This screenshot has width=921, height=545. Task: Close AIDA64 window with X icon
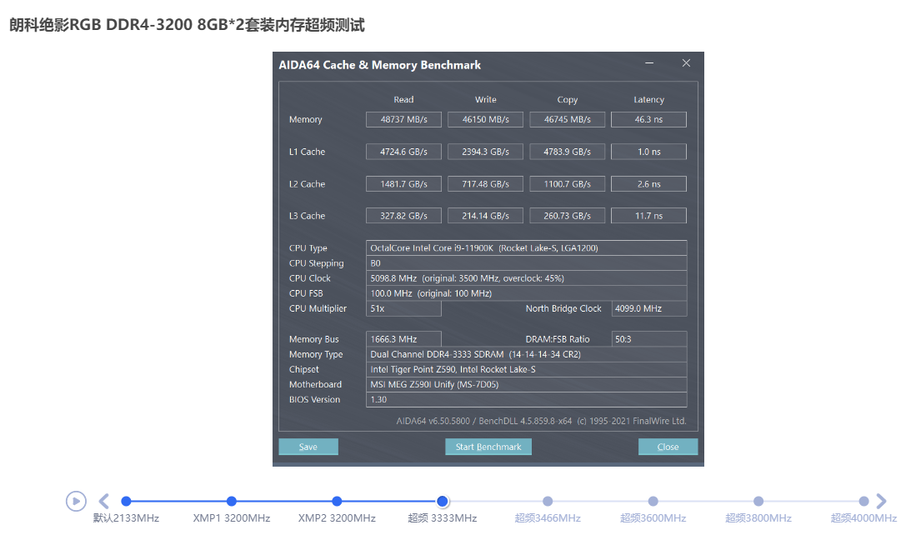(686, 62)
